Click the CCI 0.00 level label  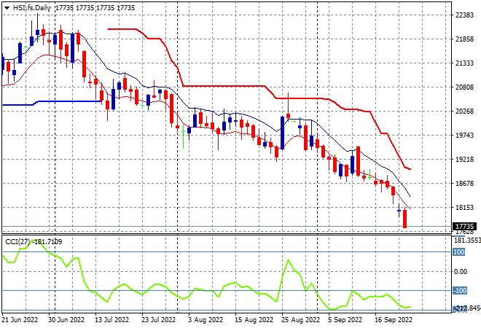(x=461, y=272)
